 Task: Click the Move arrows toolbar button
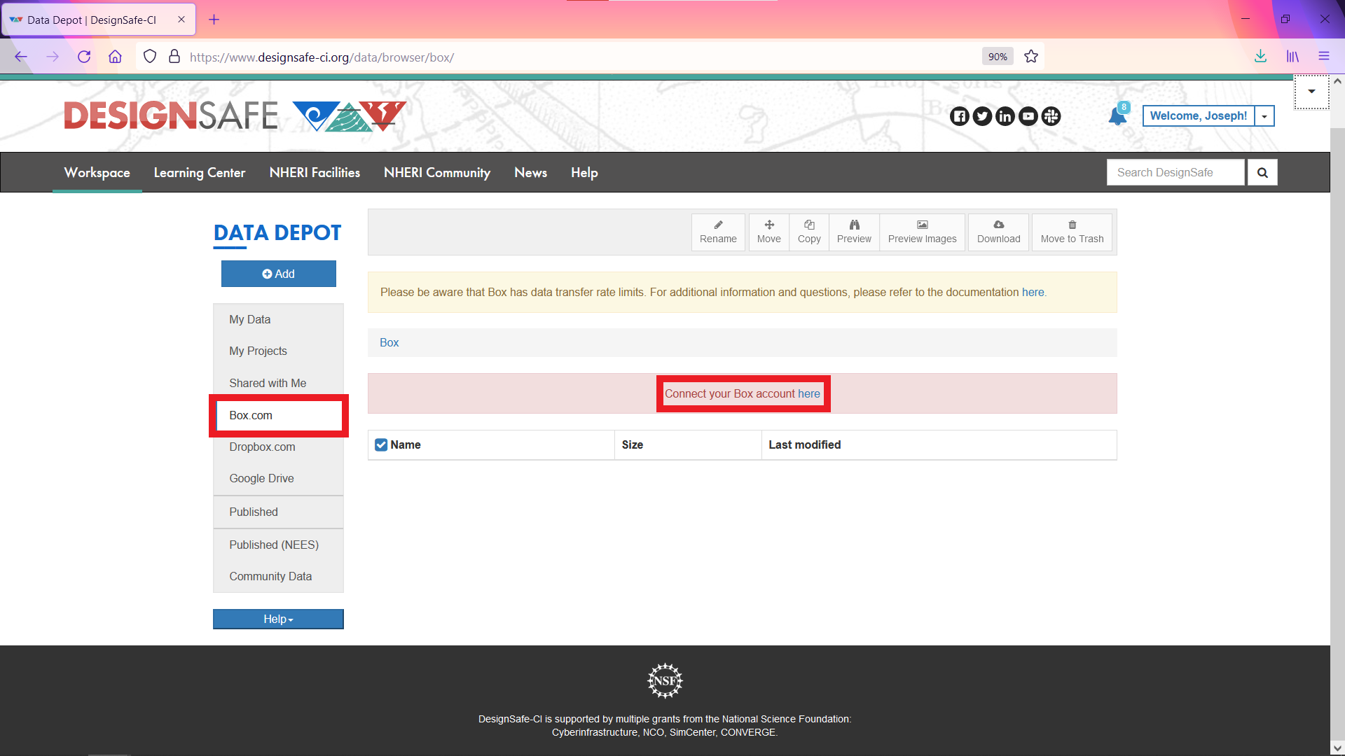pyautogui.click(x=768, y=232)
